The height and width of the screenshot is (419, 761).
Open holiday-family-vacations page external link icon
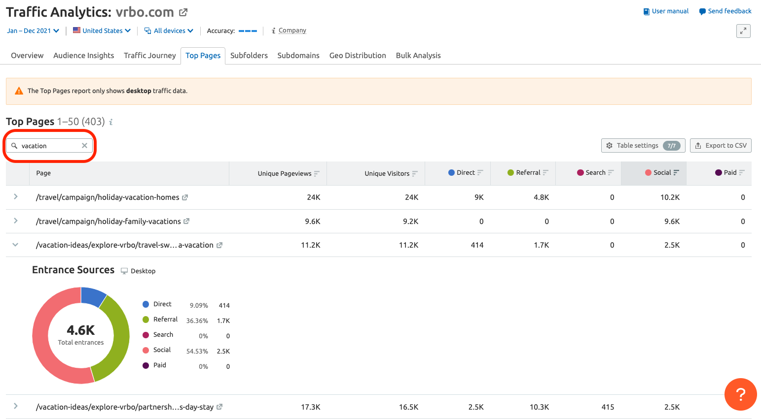pyautogui.click(x=186, y=222)
